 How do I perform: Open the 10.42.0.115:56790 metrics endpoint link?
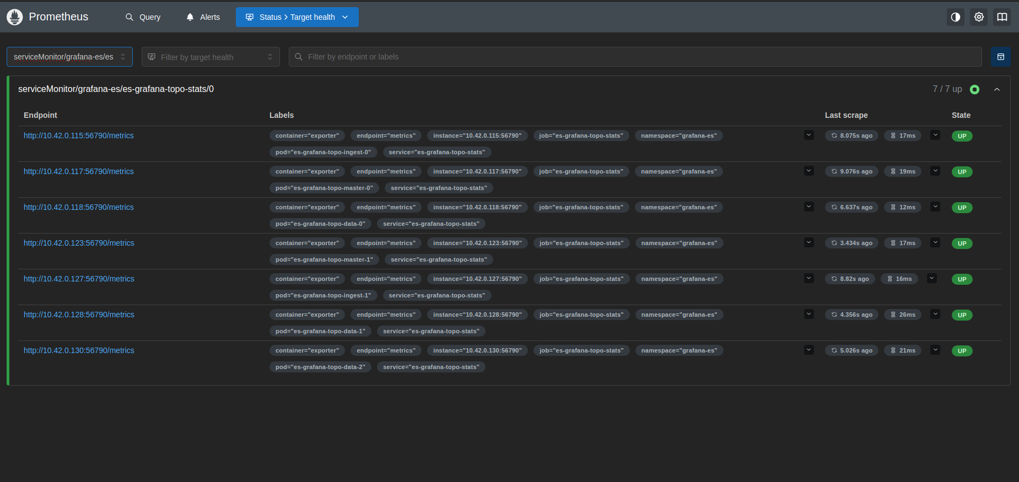[x=79, y=136]
